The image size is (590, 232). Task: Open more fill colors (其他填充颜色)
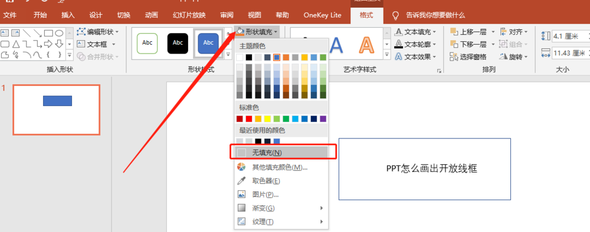(281, 167)
